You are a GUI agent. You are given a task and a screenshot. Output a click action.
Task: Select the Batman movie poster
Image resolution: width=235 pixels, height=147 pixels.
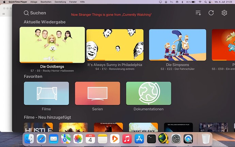click(108, 127)
